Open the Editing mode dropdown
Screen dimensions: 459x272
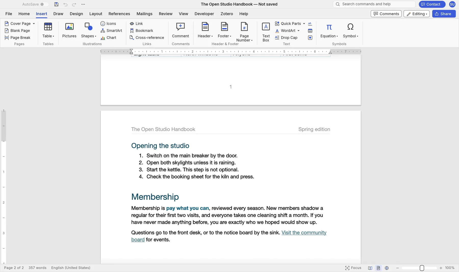(x=416, y=14)
